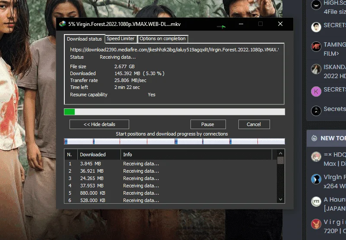Viewport: 346px width, 240px height.
Task: Select connection row with 3.845 MB
Action: pos(171,164)
